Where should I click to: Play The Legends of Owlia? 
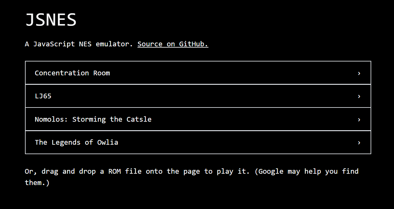pyautogui.click(x=76, y=142)
